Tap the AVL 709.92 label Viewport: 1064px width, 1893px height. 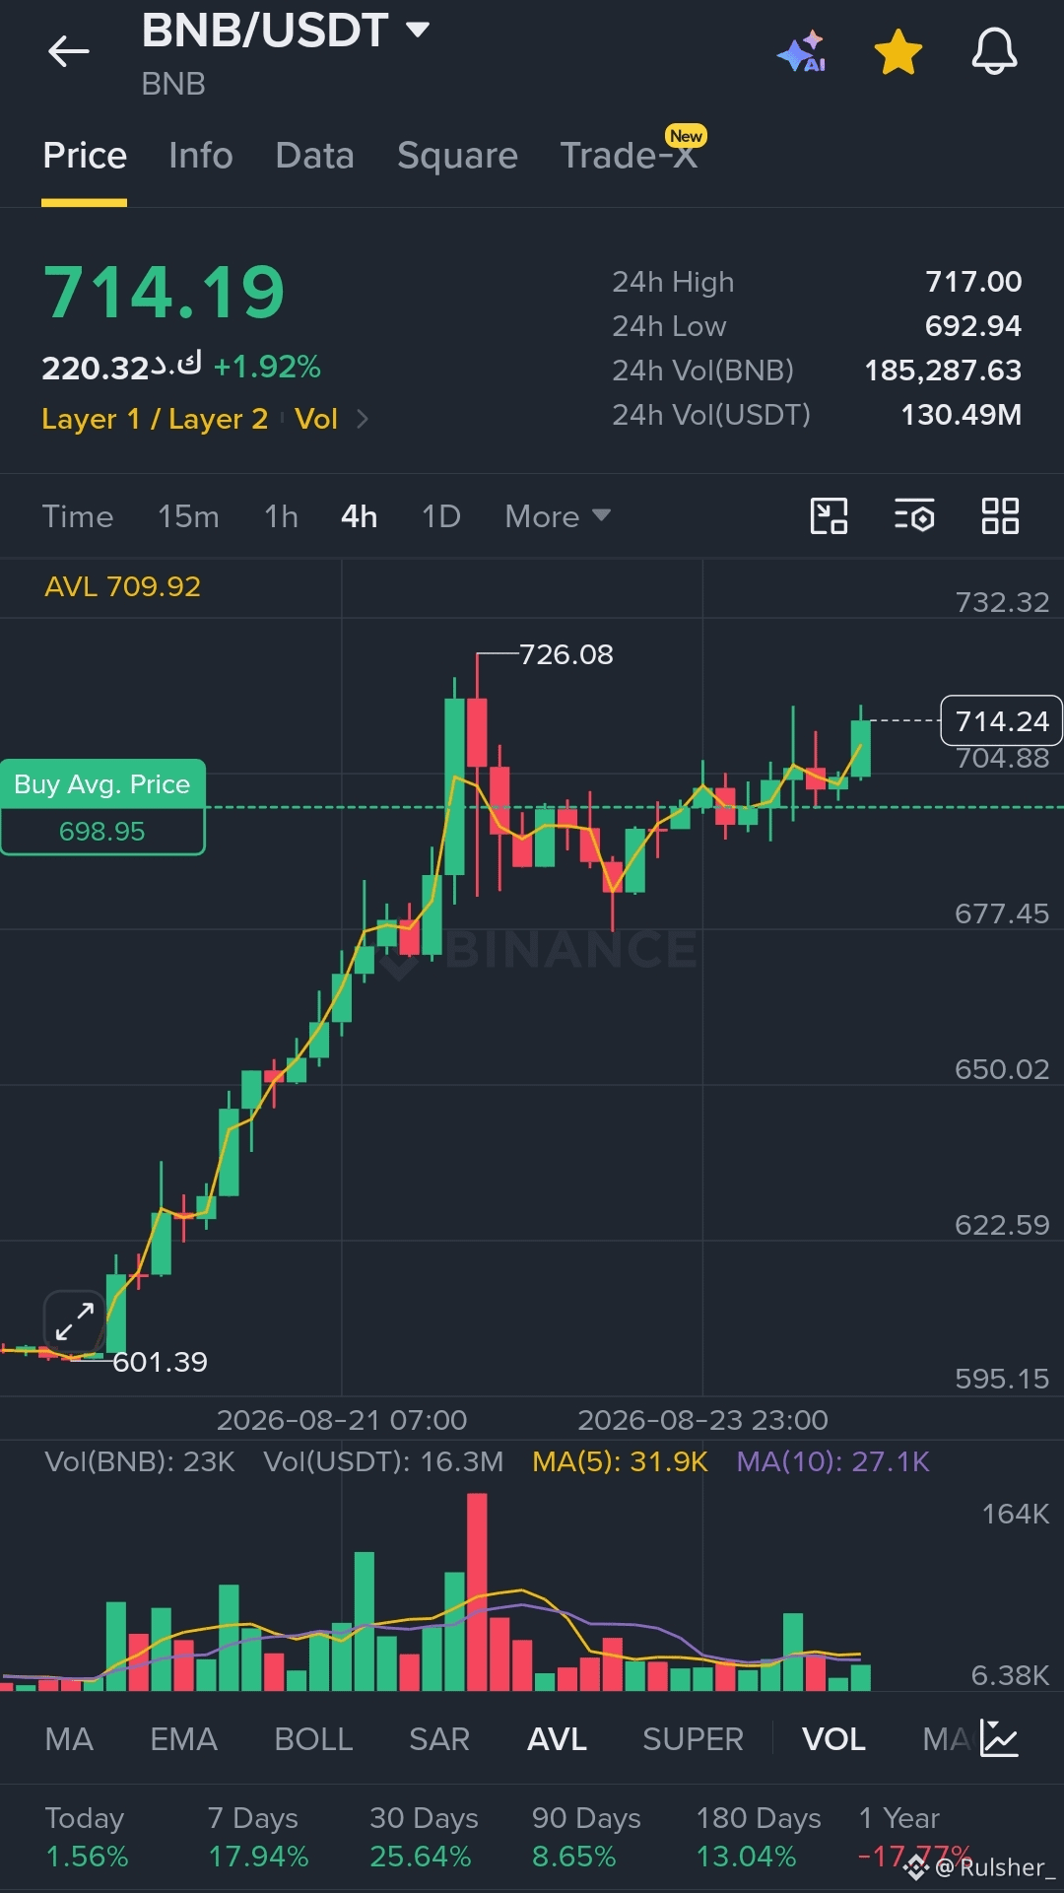click(122, 586)
